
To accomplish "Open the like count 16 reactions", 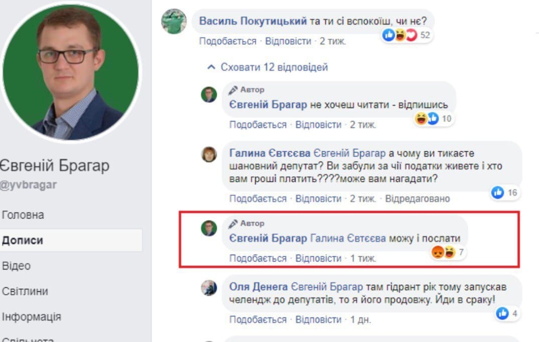I will [504, 193].
